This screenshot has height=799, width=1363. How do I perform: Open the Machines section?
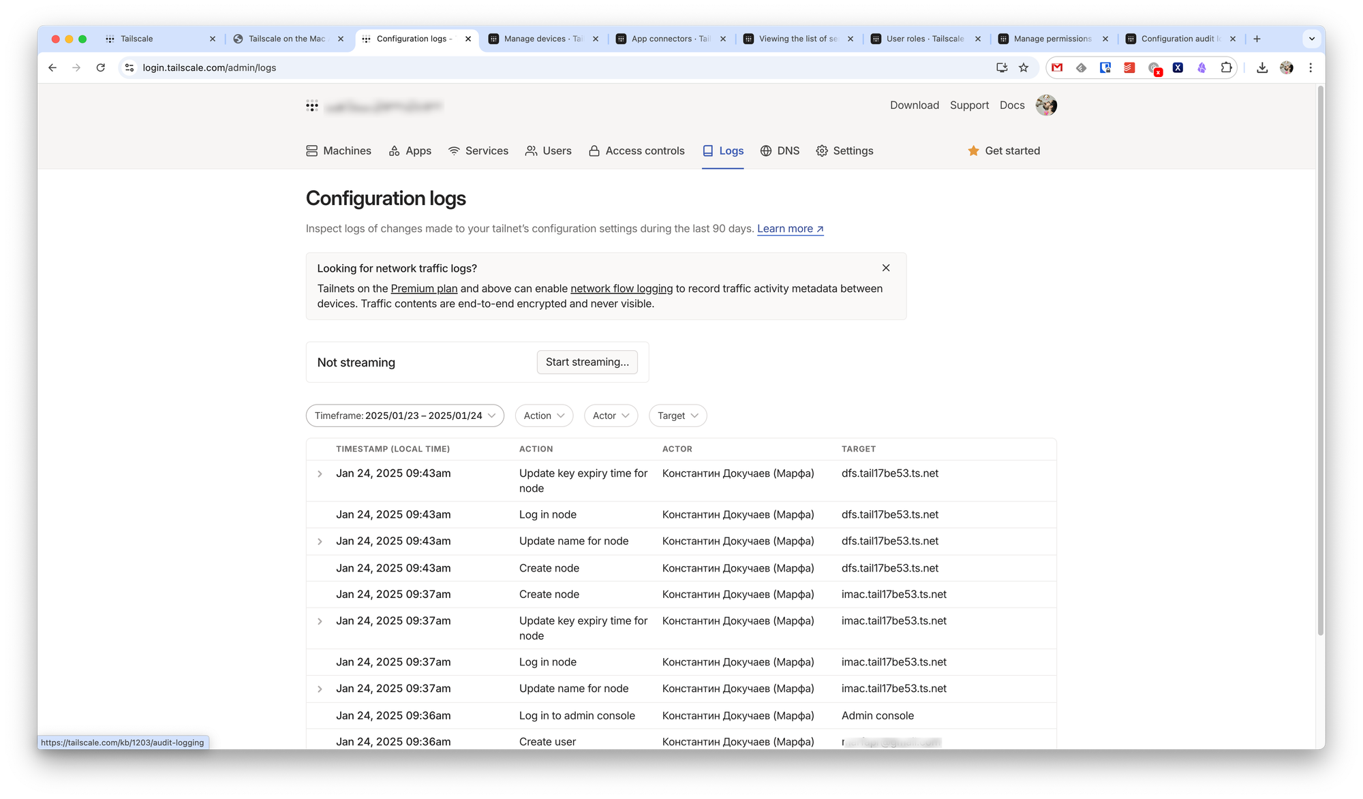[x=339, y=151]
